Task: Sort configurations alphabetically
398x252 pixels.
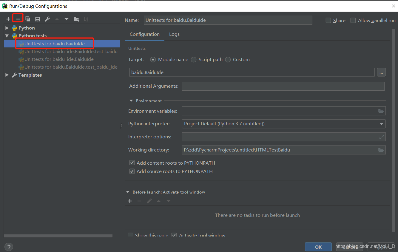Action: click(x=86, y=19)
